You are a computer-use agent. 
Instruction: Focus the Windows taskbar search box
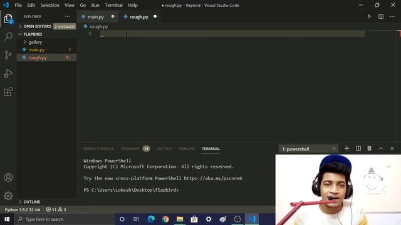point(65,219)
